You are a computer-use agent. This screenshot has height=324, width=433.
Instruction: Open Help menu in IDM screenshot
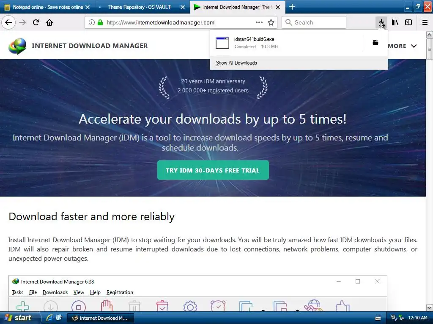click(95, 292)
